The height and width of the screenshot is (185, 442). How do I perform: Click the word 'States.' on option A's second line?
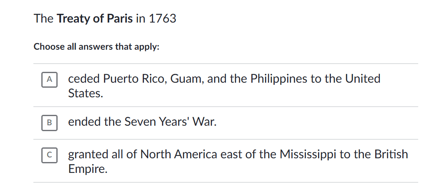85,93
